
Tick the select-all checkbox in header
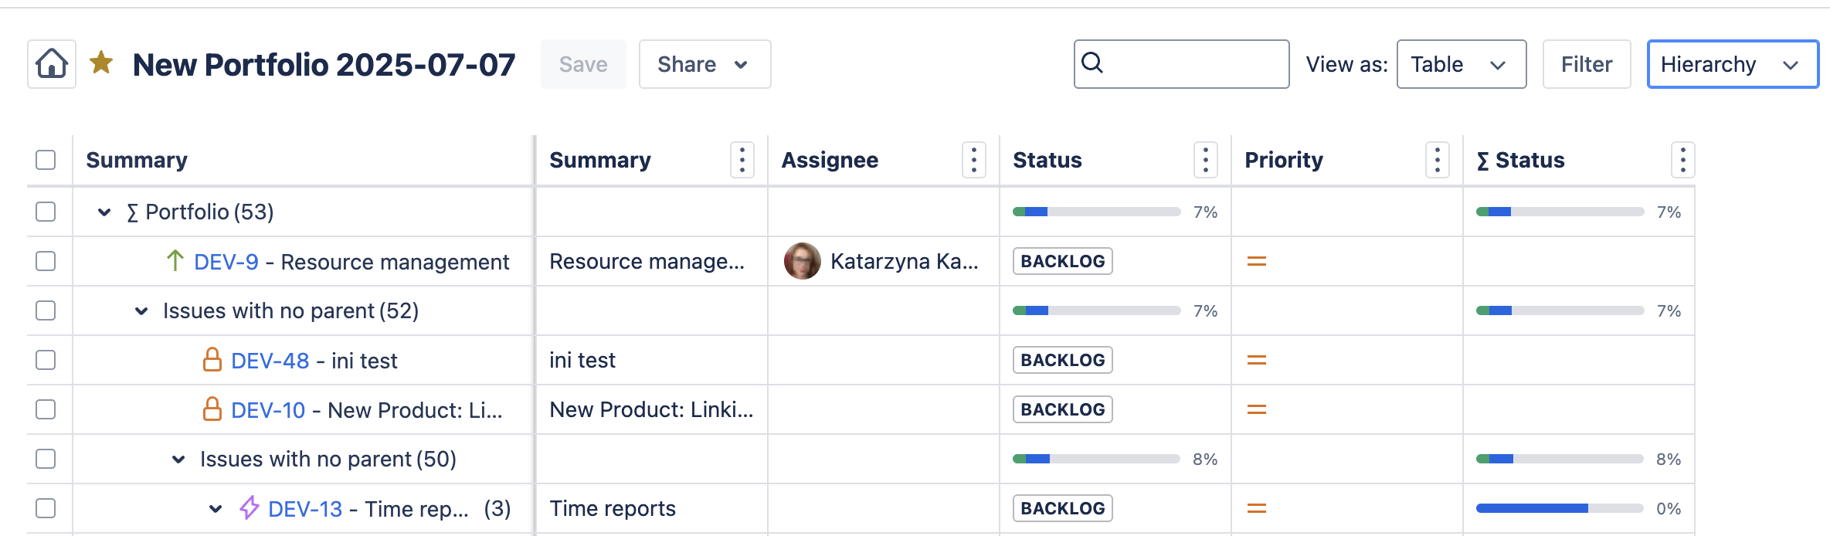46,160
